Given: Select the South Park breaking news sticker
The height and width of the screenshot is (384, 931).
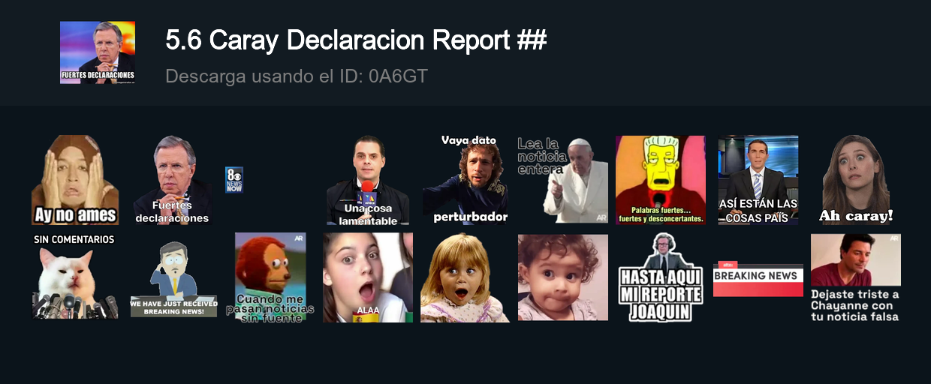Looking at the screenshot, I should coord(174,279).
